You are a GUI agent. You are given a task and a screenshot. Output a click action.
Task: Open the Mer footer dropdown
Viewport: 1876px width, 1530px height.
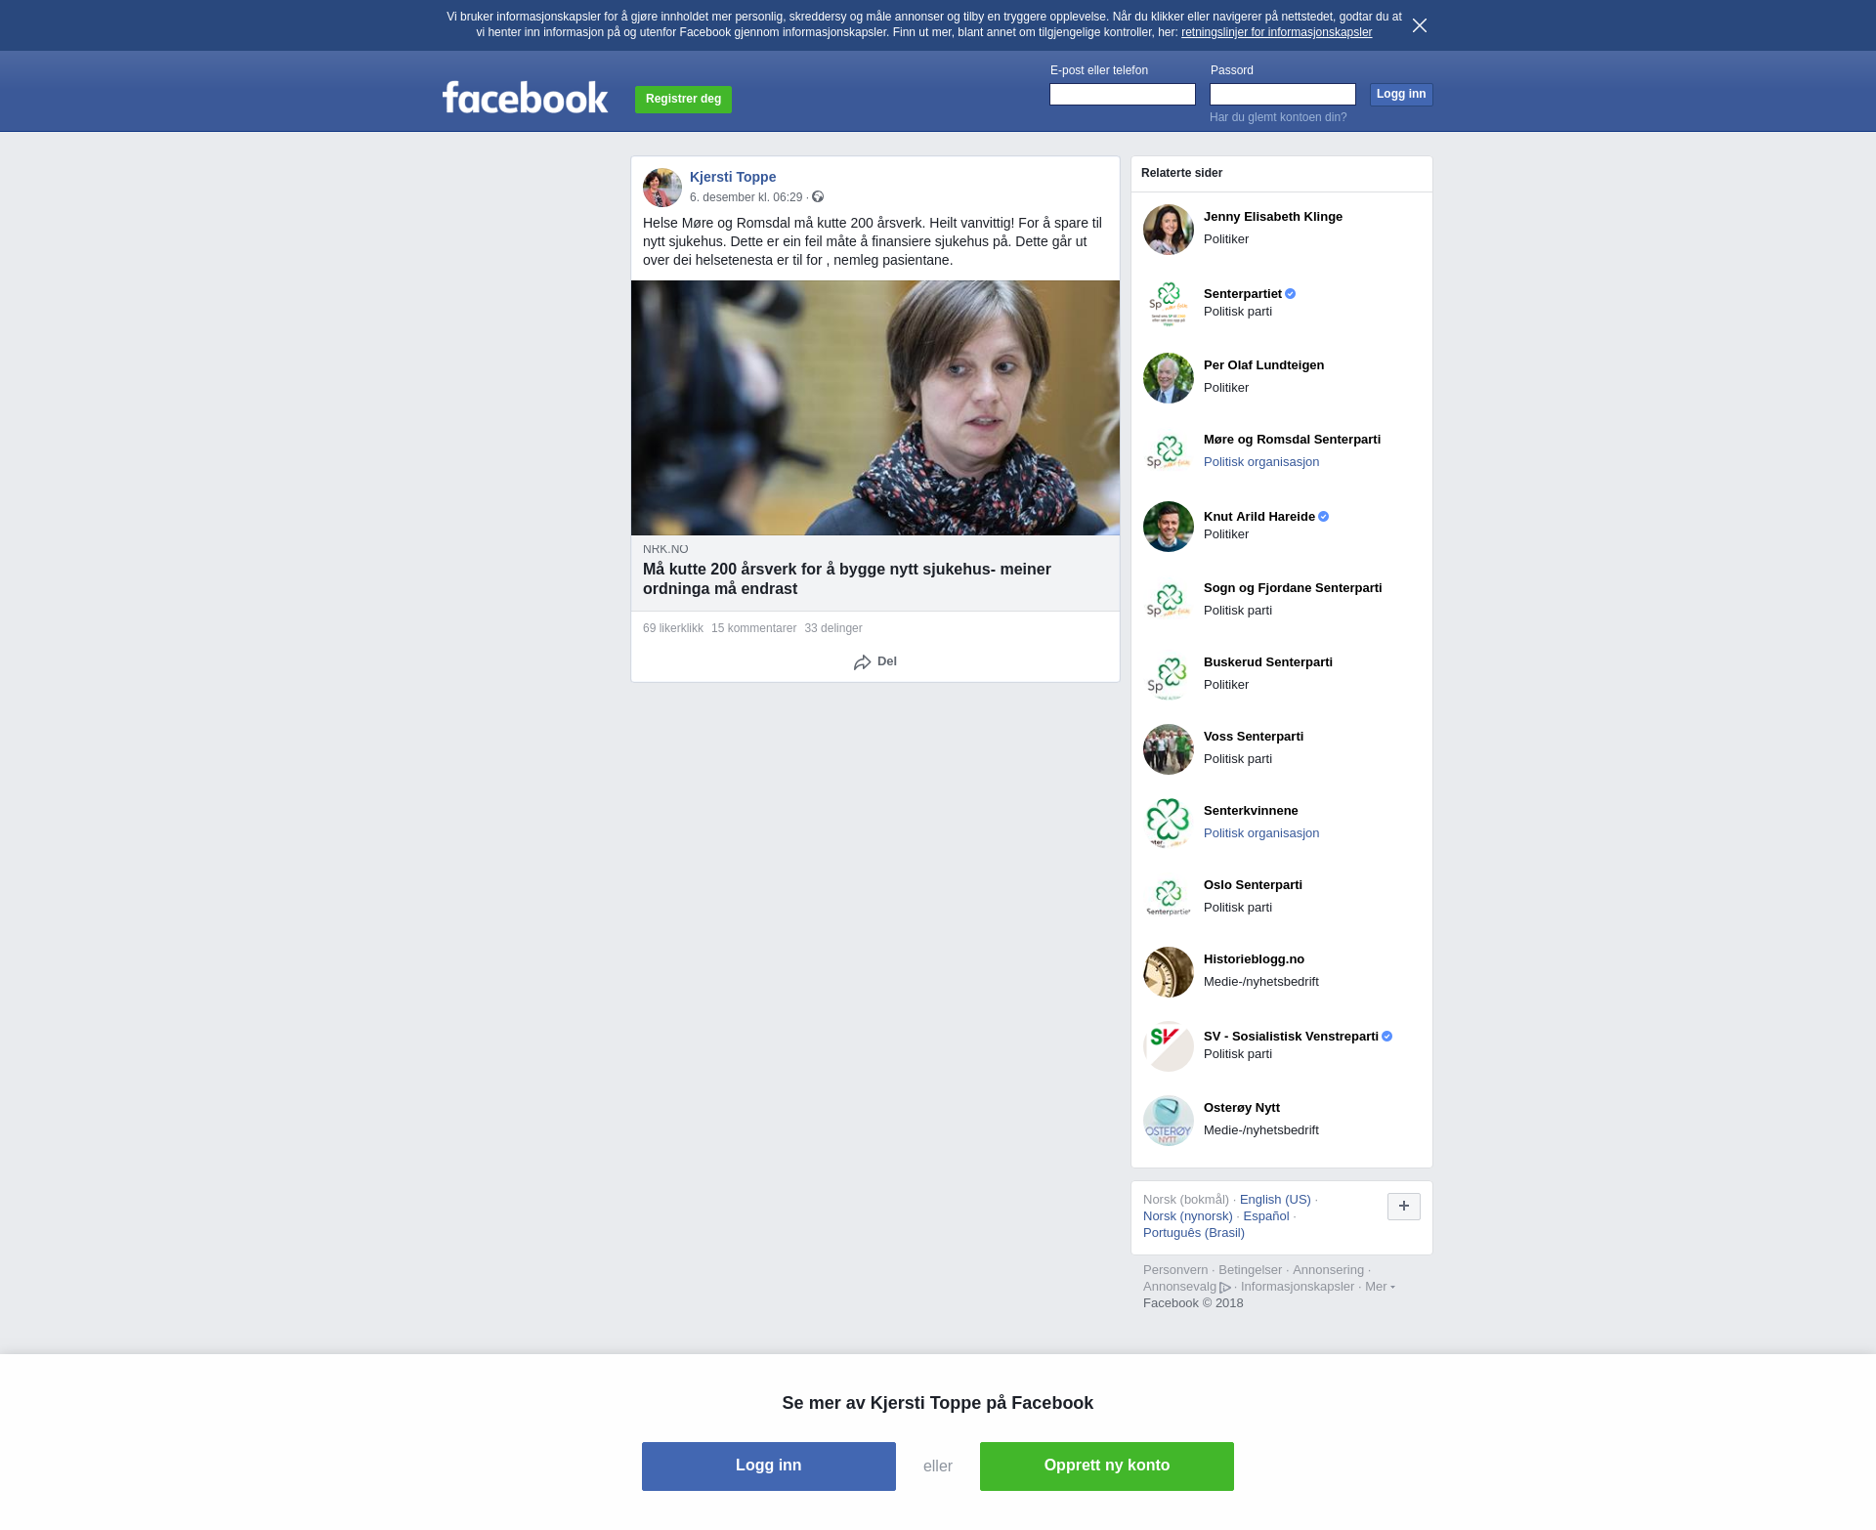[1380, 1287]
